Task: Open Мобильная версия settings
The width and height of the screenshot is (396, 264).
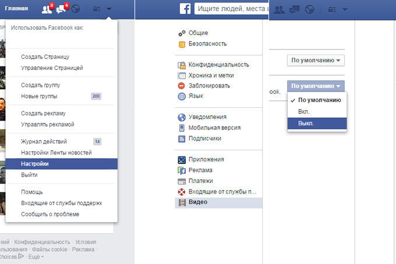Action: [x=214, y=128]
